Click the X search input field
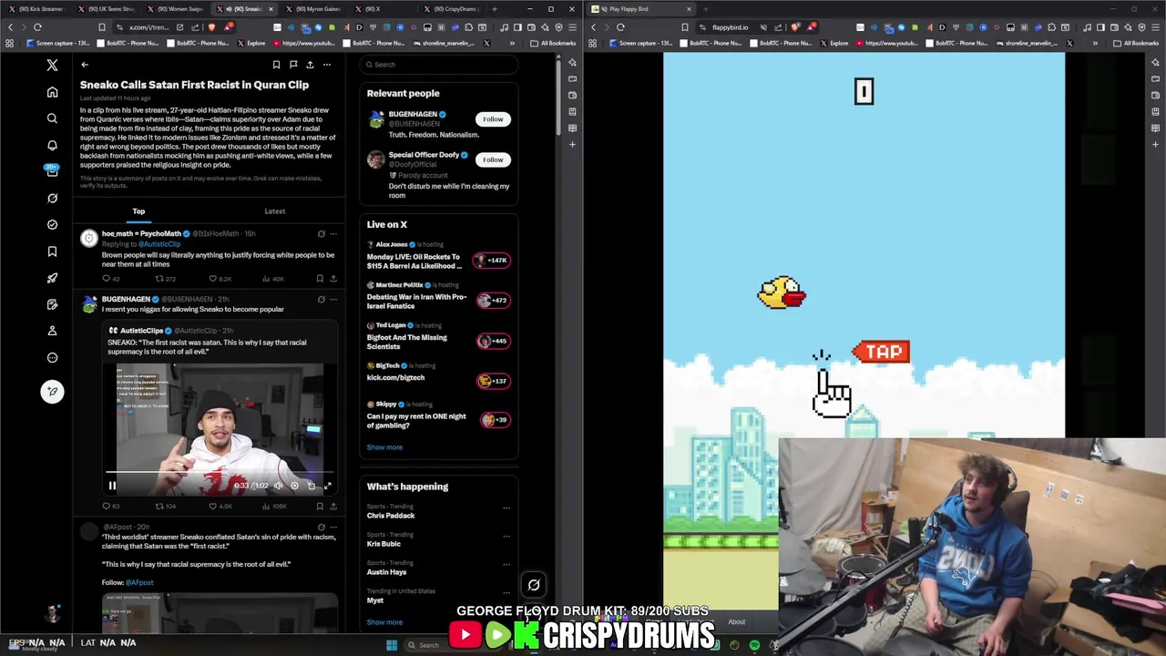Screen dimensions: 1166x656 click(x=439, y=65)
